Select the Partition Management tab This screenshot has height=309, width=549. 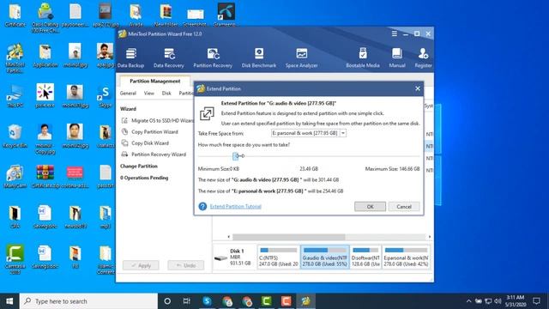pyautogui.click(x=154, y=81)
